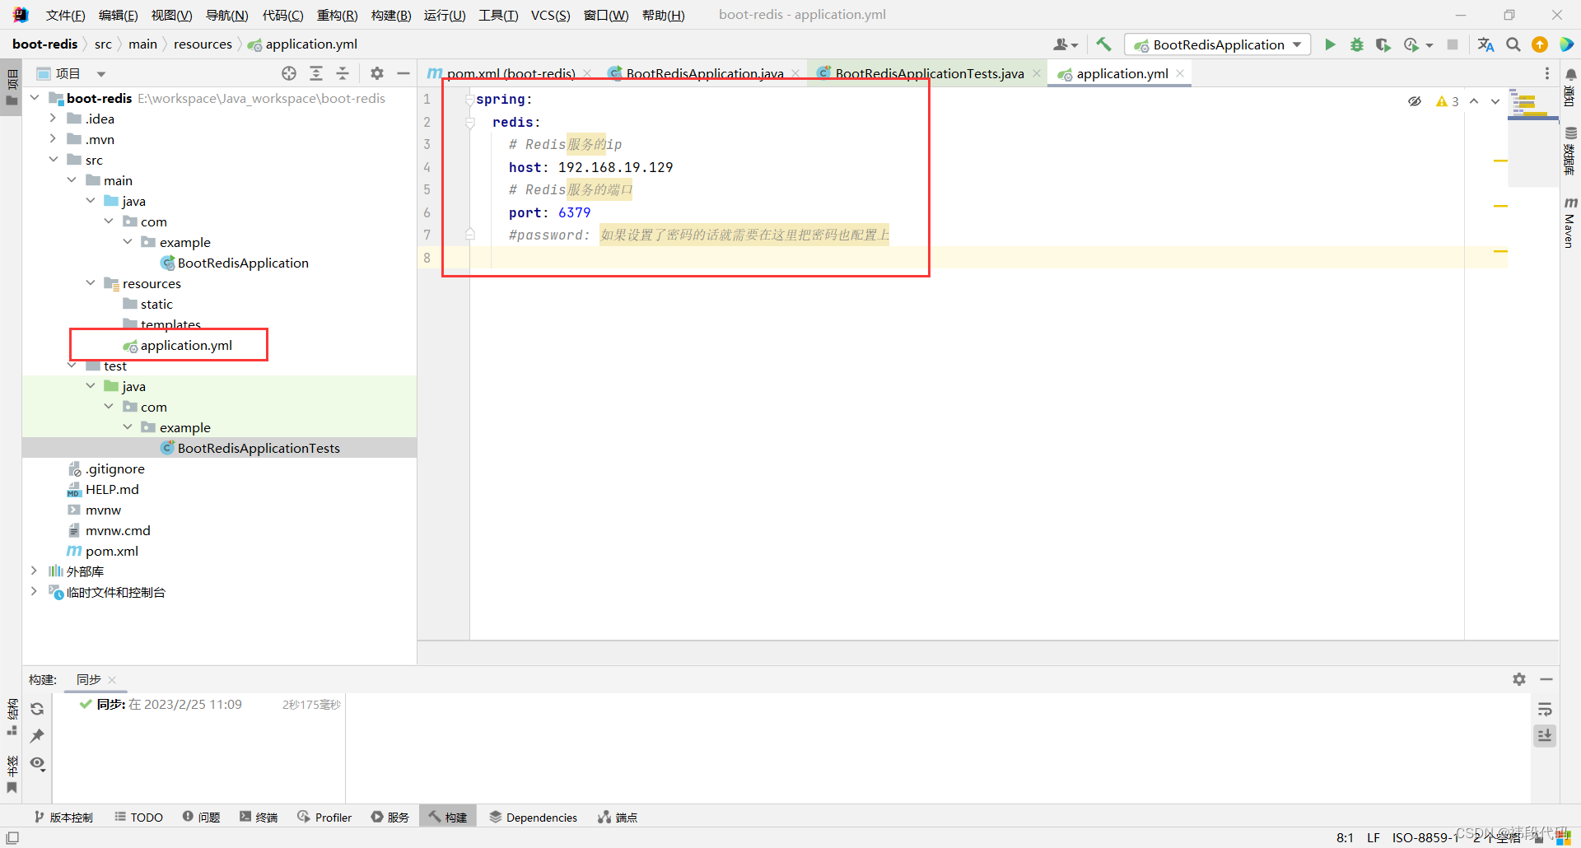Run with coverage shield icon
The image size is (1581, 848).
click(x=1383, y=44)
